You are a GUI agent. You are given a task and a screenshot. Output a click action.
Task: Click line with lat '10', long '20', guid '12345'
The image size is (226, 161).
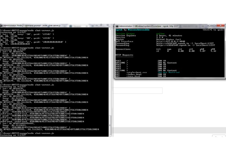click(x=27, y=34)
